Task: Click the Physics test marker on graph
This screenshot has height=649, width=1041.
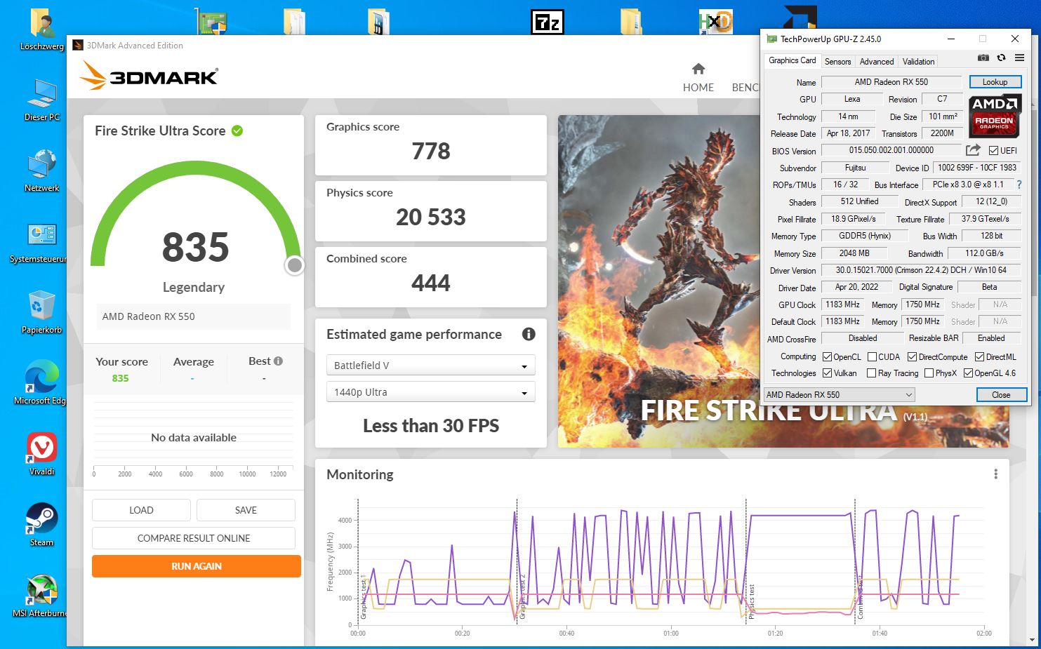Action: coord(750,601)
